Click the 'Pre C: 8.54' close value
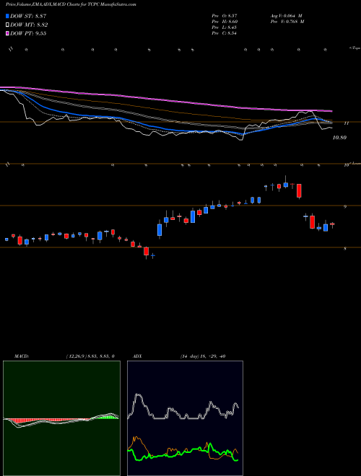 225,33
